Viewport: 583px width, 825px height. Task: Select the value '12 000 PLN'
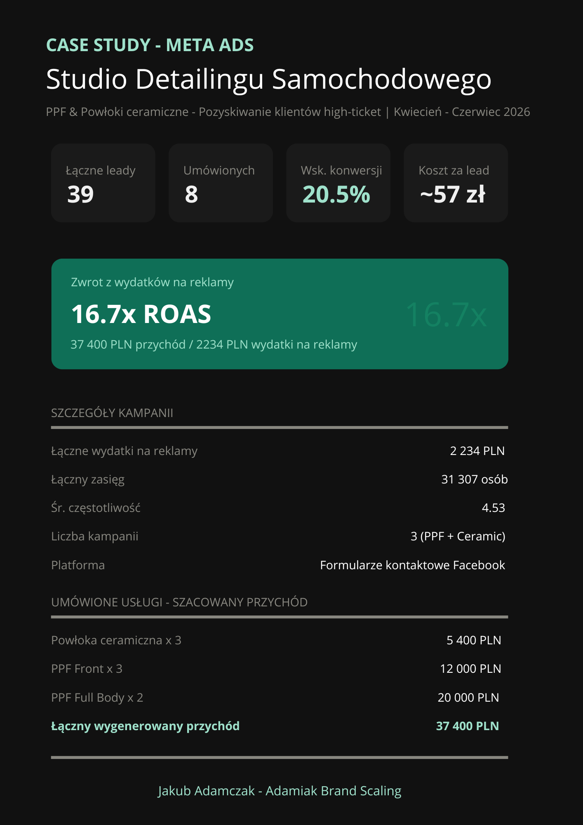click(x=470, y=669)
